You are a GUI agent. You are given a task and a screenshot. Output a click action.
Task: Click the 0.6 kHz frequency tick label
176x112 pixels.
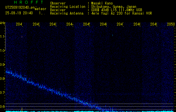[x=3, y=106]
